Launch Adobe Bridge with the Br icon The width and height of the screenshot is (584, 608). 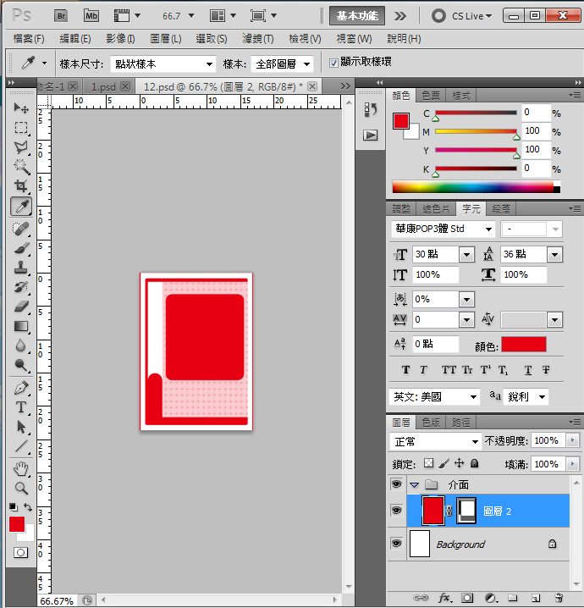point(61,15)
